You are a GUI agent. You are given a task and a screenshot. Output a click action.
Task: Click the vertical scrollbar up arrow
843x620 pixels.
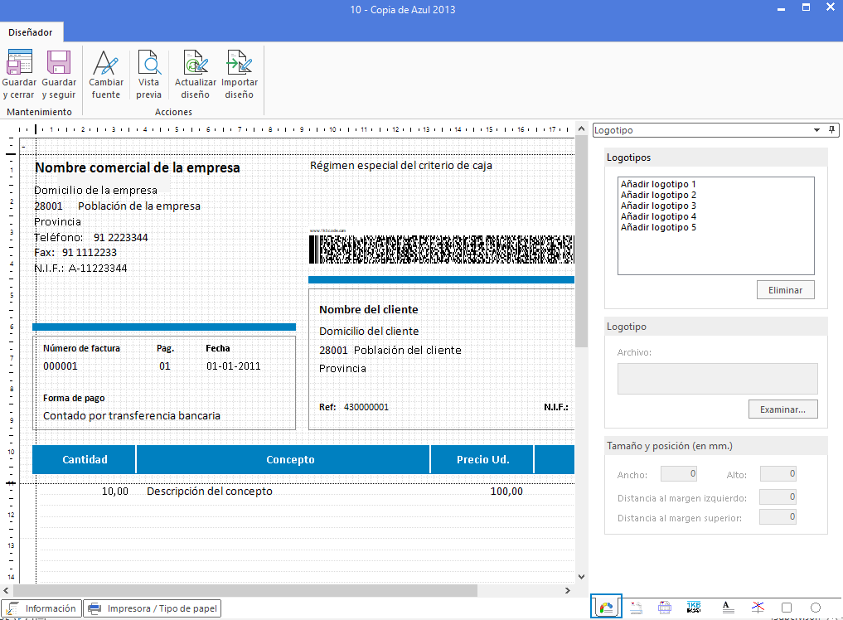click(x=581, y=129)
